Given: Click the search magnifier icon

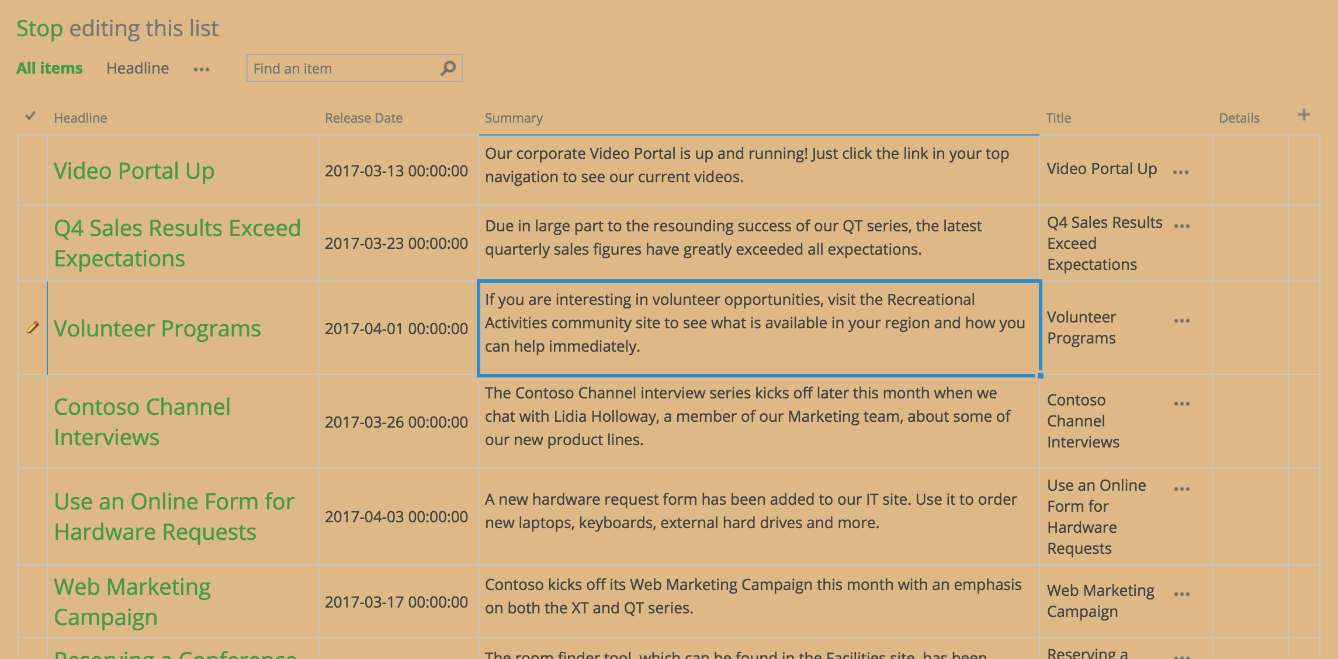Looking at the screenshot, I should point(448,68).
